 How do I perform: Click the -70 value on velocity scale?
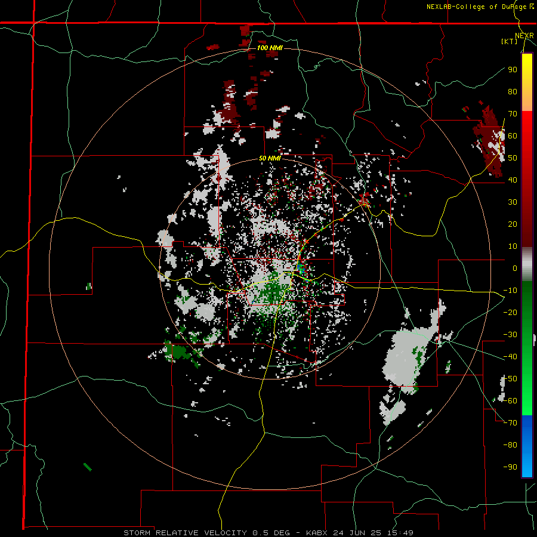point(510,423)
